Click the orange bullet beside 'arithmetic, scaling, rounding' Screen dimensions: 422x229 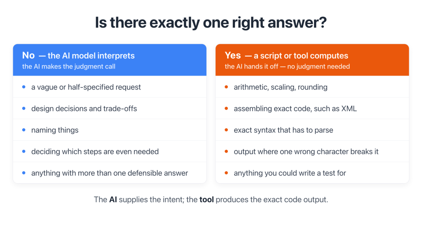[x=226, y=87]
